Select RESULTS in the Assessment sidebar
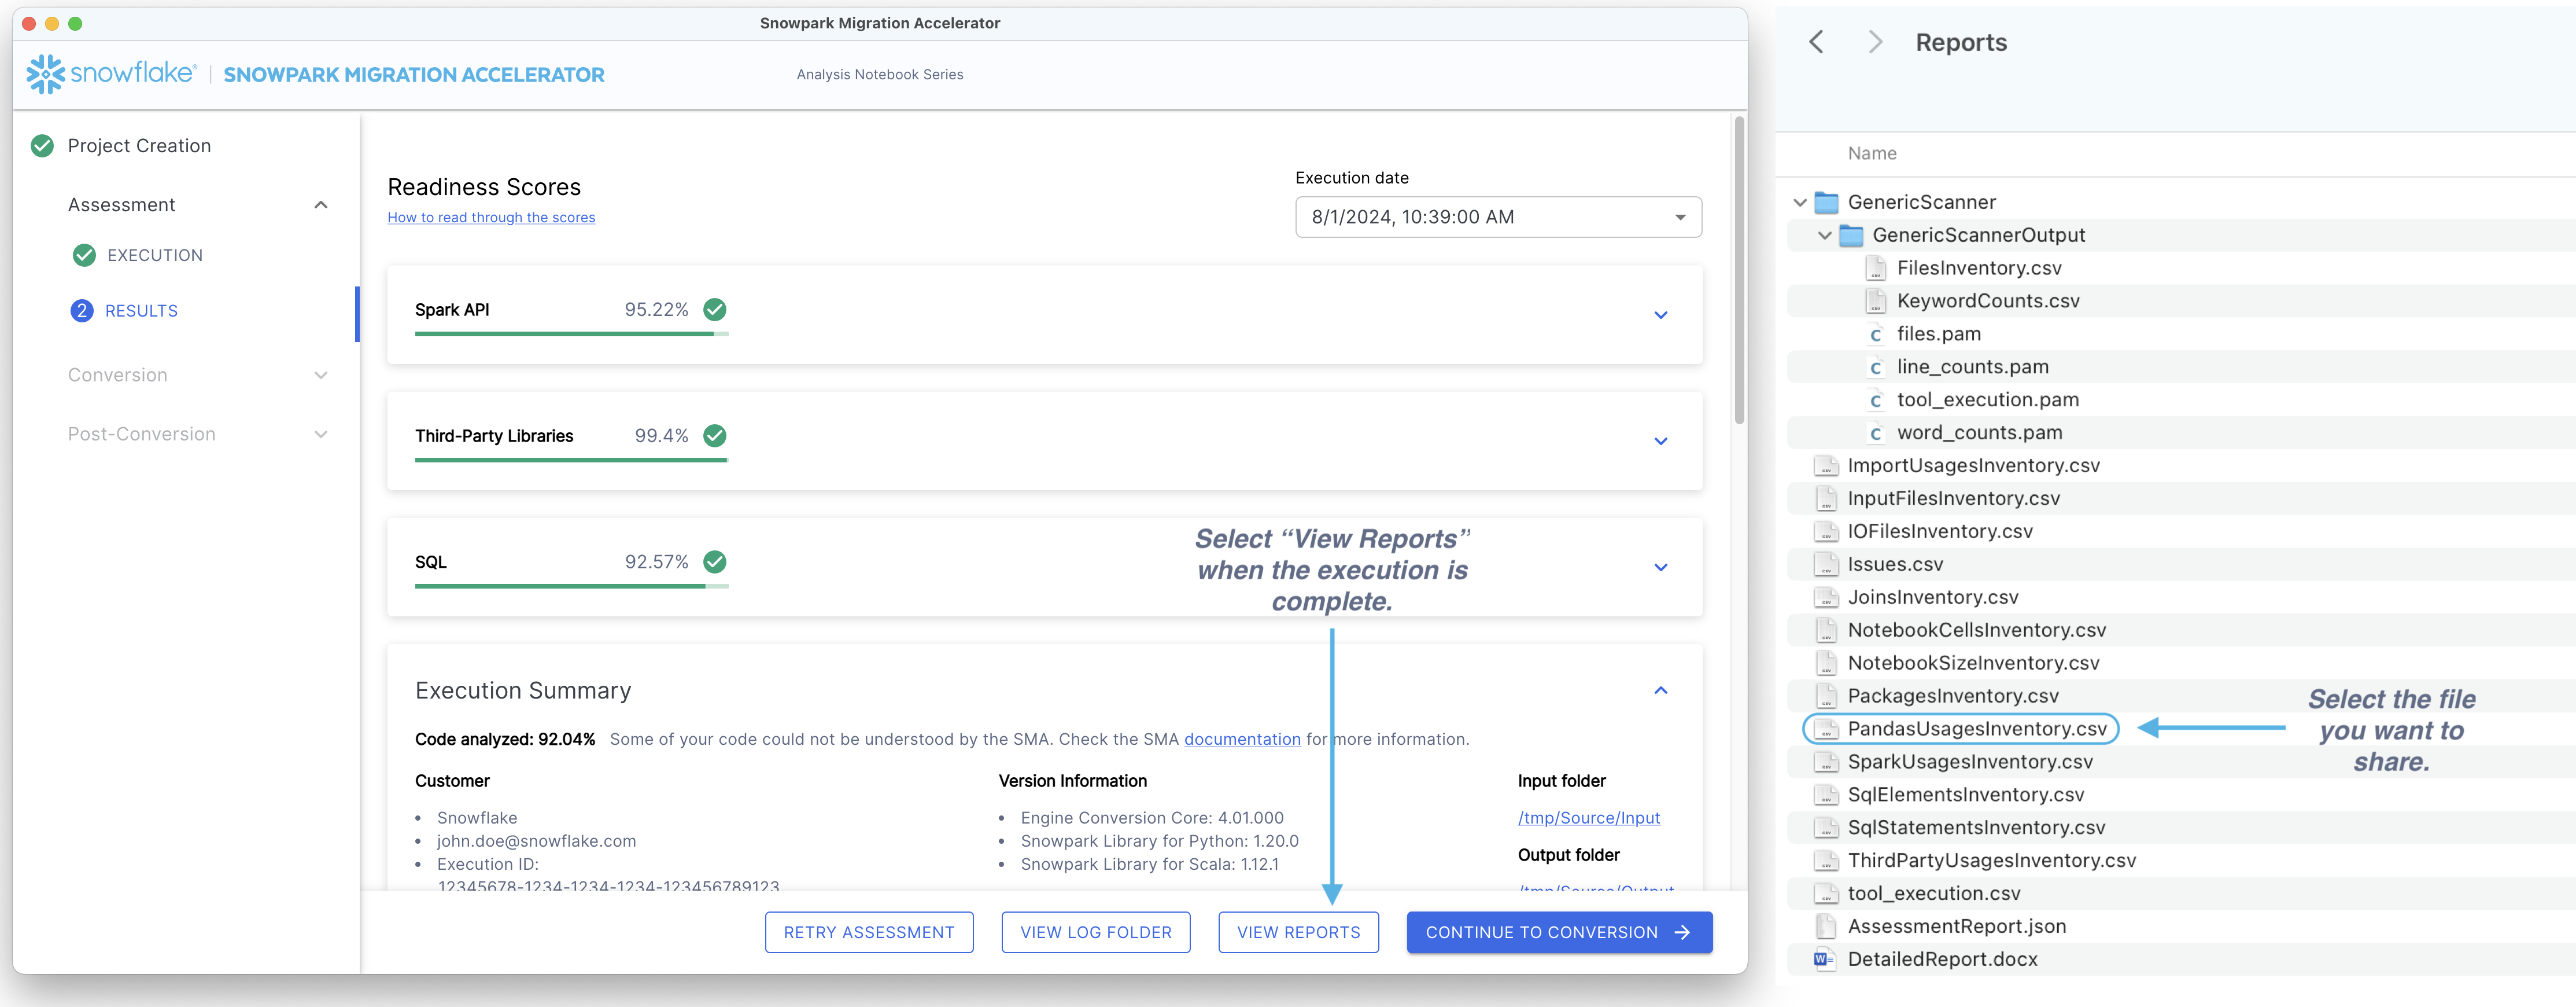2576x1007 pixels. 141,310
